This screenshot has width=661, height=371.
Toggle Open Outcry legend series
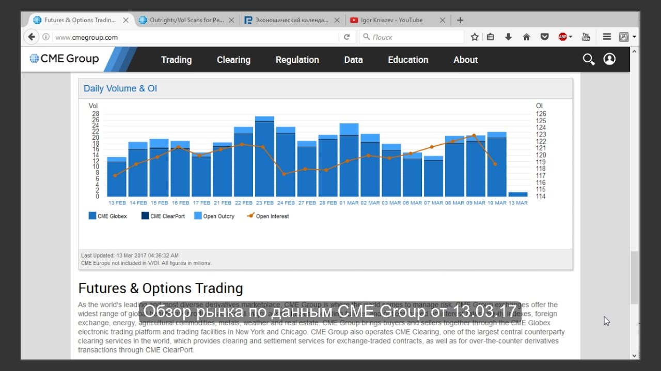click(x=214, y=216)
